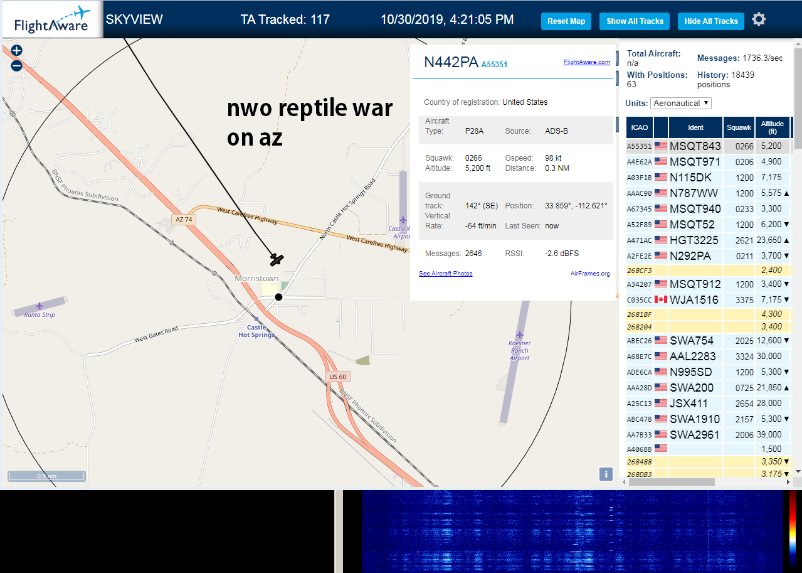Click the blue waterfall spectrum display
The height and width of the screenshot is (573, 802).
click(573, 530)
